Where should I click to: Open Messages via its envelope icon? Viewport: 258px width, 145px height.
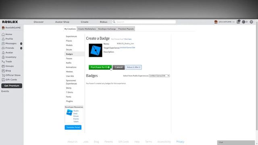[x=3, y=43]
